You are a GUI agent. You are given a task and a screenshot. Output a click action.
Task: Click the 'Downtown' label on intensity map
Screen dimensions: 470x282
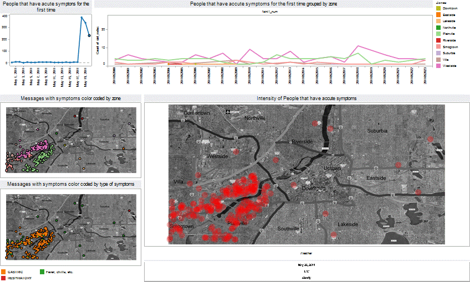(314, 189)
